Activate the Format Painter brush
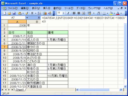This screenshot has width=128, height=96. tap(27, 13)
